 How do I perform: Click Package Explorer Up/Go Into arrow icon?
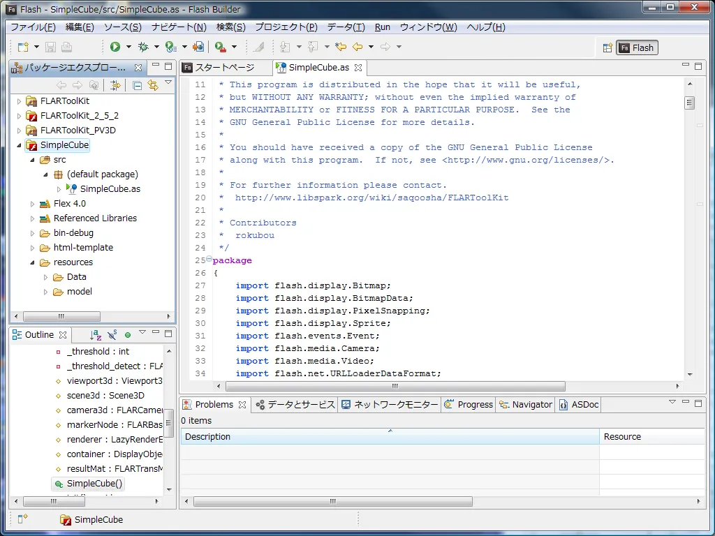tap(94, 85)
